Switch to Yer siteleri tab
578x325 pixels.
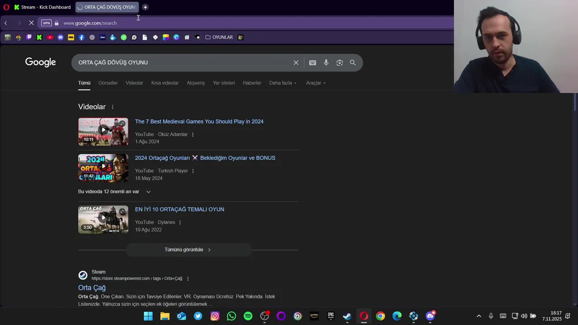224,83
